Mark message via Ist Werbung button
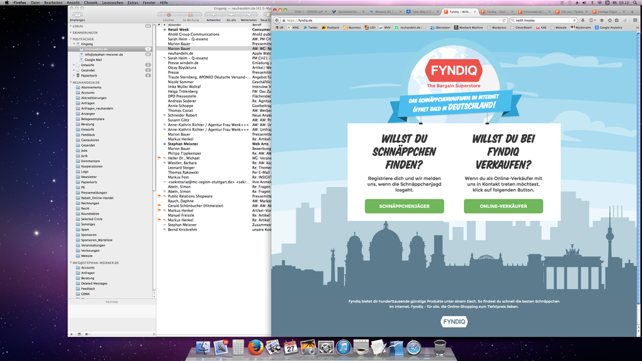642x361 pixels. coord(190,15)
